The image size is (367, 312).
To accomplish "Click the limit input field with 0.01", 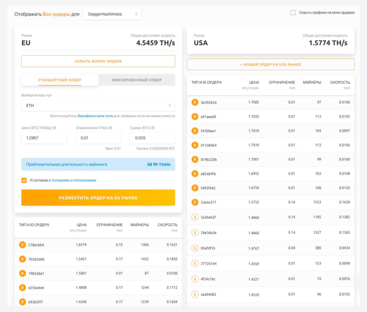I will pos(98,138).
